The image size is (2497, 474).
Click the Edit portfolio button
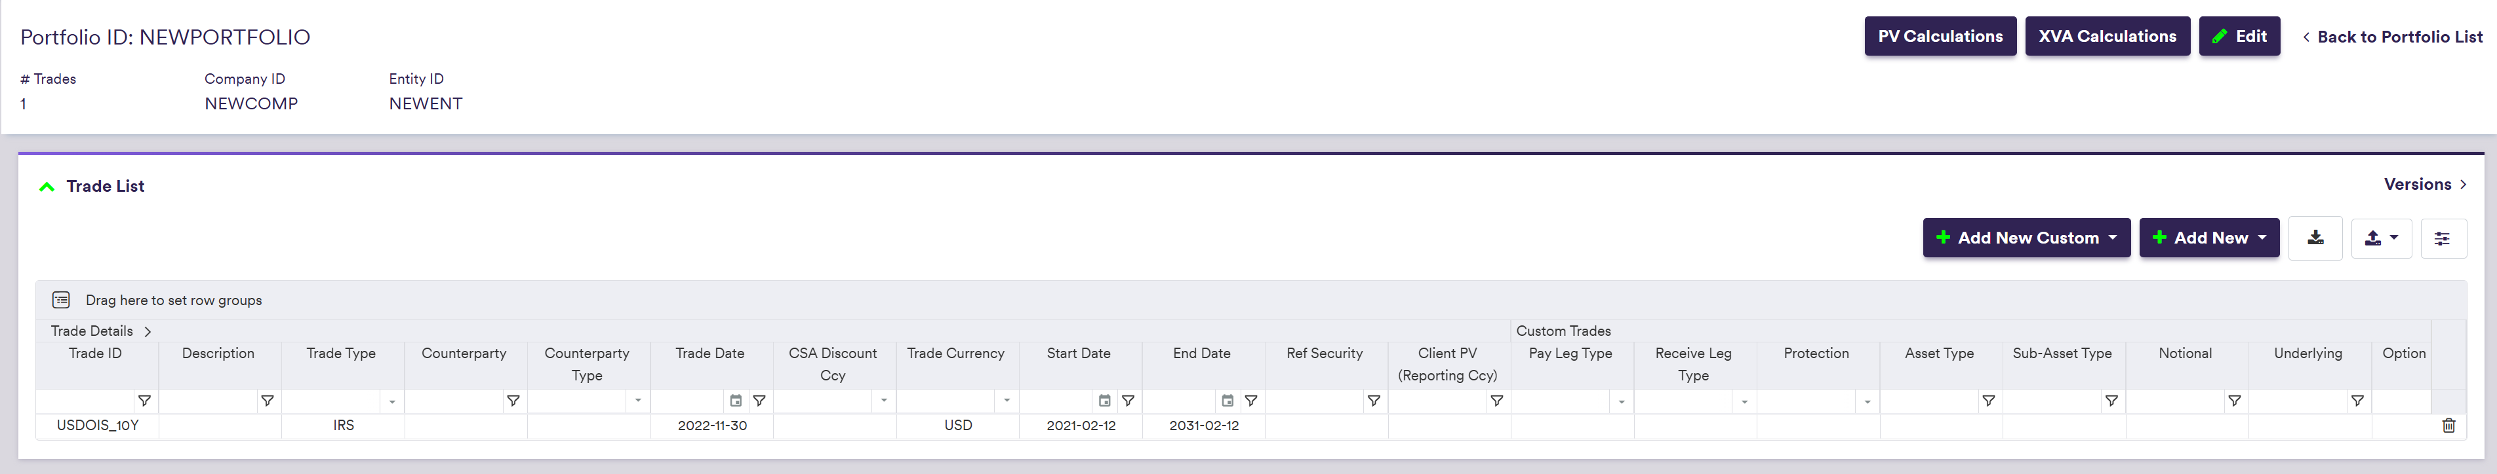(2238, 37)
